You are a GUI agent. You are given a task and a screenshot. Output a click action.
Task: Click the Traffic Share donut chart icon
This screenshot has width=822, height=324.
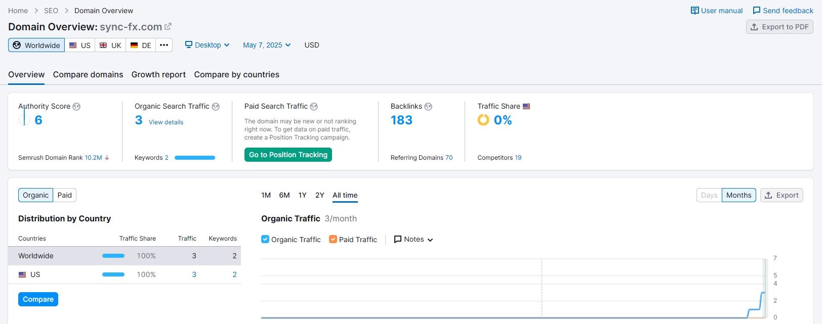pyautogui.click(x=483, y=120)
